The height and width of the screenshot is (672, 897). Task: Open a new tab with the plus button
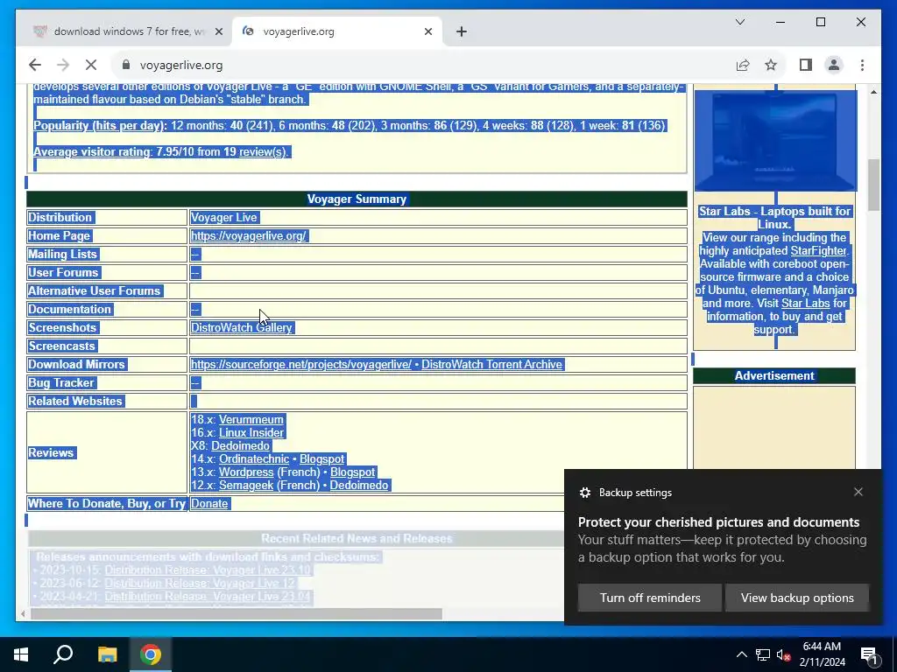[462, 32]
